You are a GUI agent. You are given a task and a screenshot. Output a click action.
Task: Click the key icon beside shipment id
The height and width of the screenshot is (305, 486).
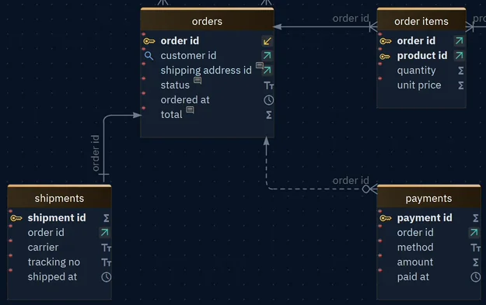click(x=16, y=218)
